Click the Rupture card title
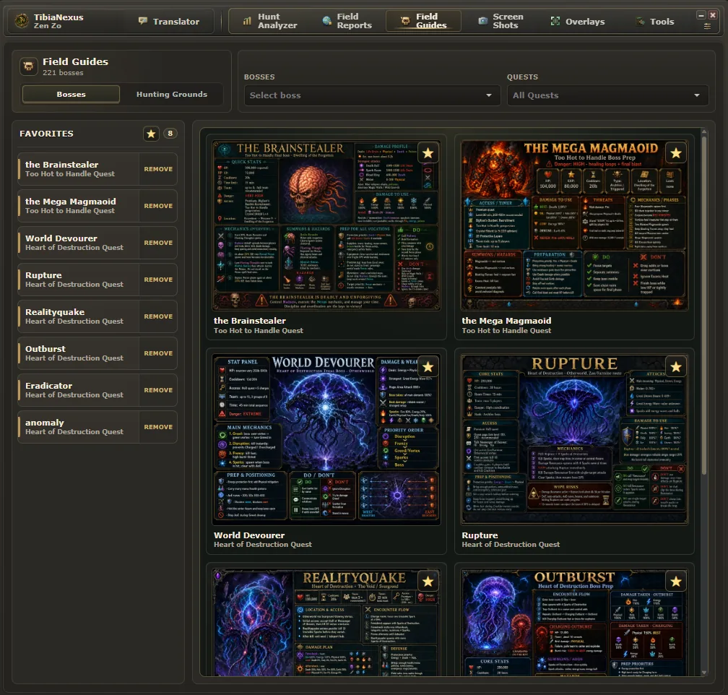Screen dimensions: 728x695 coord(480,535)
